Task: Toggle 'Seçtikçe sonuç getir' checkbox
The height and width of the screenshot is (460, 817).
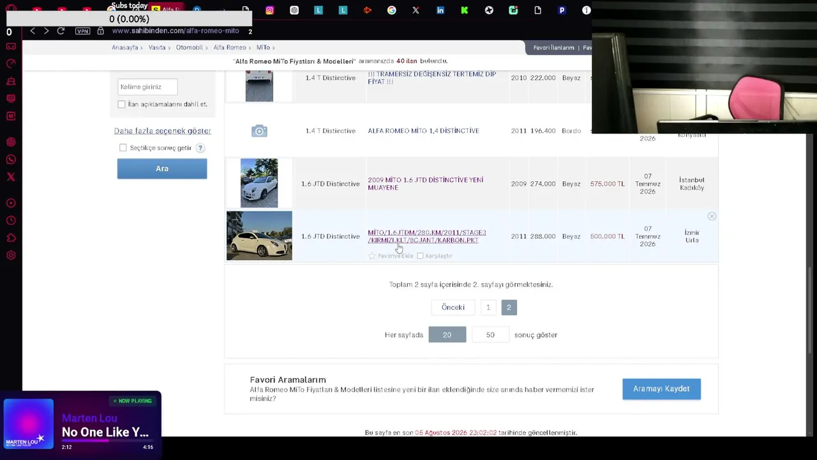Action: 123,148
